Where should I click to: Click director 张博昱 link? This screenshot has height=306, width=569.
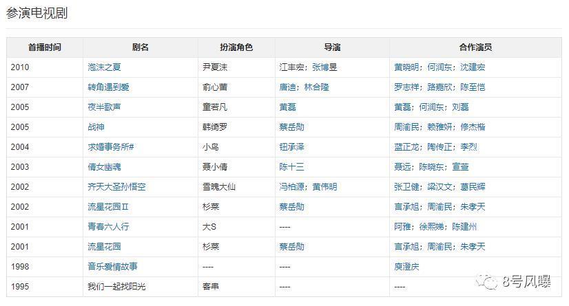(324, 67)
